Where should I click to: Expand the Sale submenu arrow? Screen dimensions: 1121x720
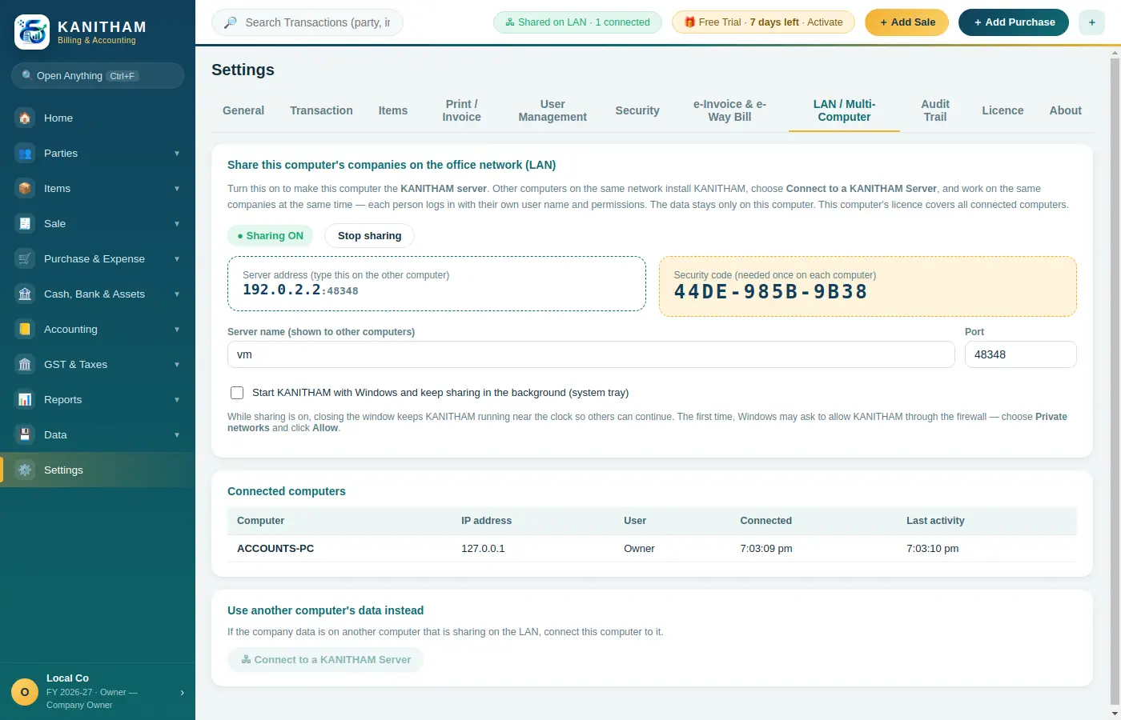[177, 223]
